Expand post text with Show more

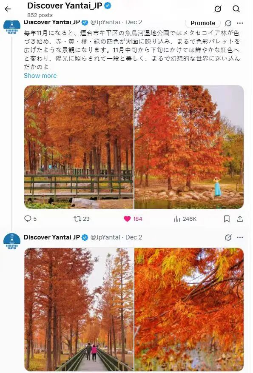(x=40, y=76)
